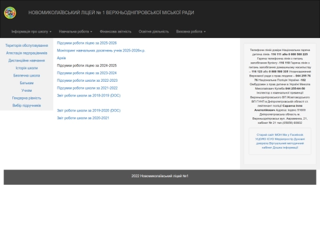Open Підсумки роботи ліцею за 2025-2026

(87, 43)
